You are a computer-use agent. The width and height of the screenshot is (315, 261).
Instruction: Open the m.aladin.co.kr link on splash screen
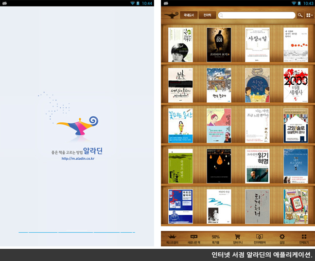point(78,159)
